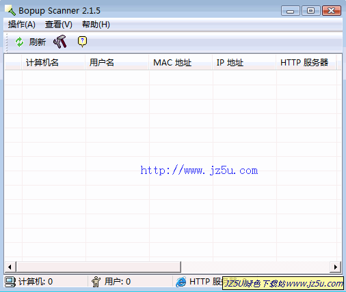
Task: Click the horizontal scrollbar left arrow
Action: [10, 267]
